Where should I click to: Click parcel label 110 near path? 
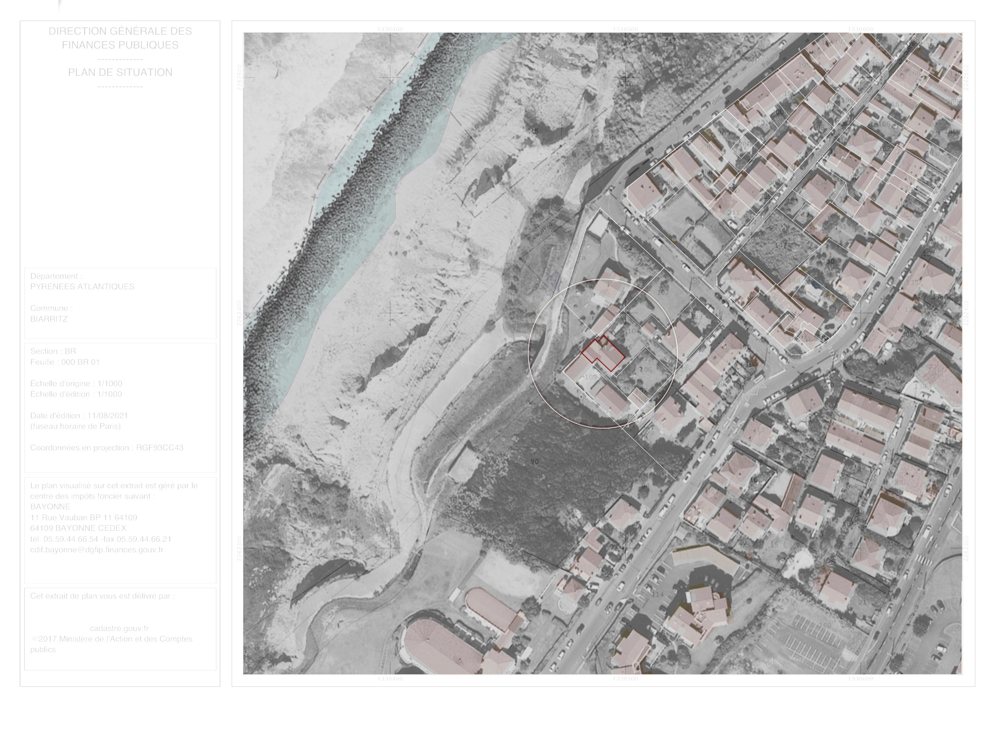498,357
